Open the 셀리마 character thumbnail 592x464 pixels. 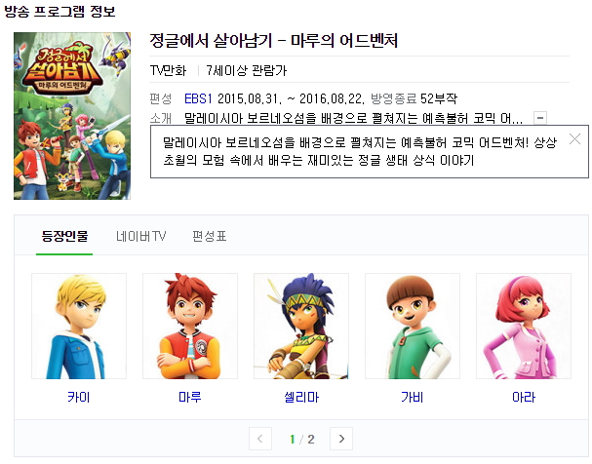tap(301, 327)
